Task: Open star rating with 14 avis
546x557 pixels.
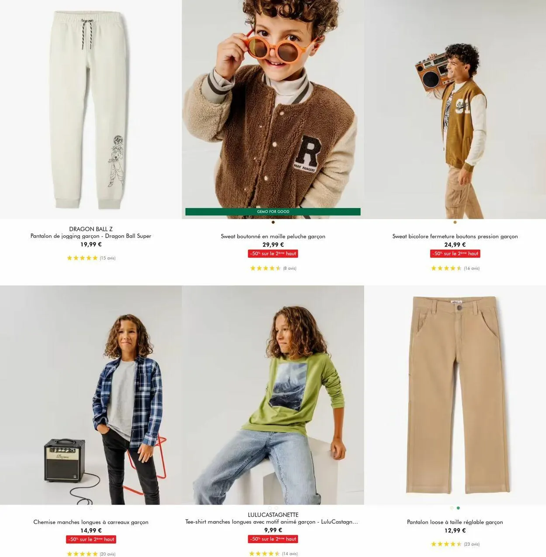Action: tap(273, 554)
